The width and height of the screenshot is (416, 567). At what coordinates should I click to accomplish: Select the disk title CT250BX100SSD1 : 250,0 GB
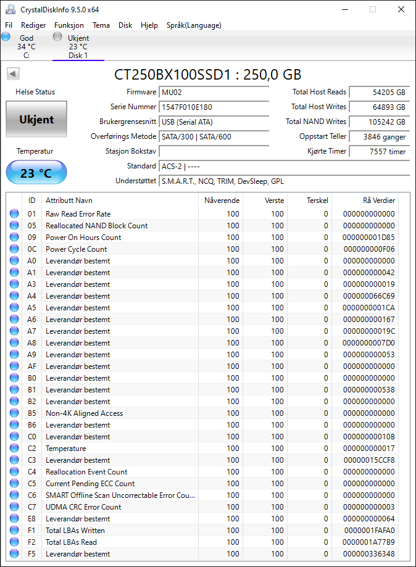(x=207, y=75)
